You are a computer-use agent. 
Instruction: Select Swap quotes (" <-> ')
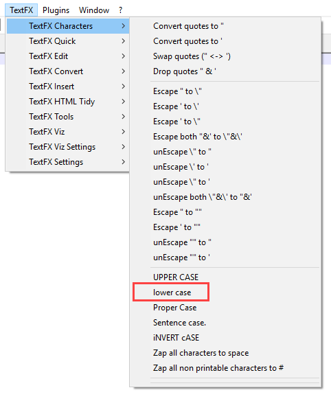[225, 56]
